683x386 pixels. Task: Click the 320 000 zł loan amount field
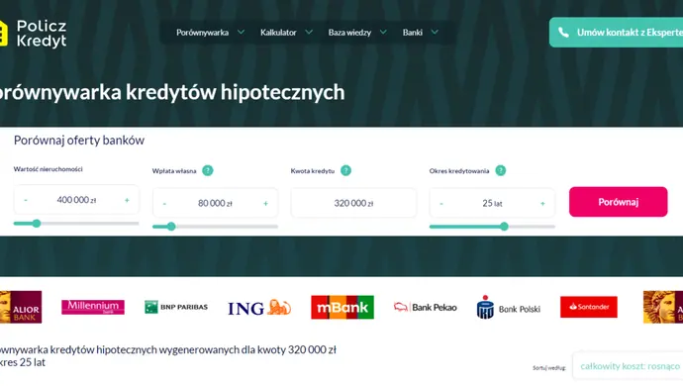[353, 203]
